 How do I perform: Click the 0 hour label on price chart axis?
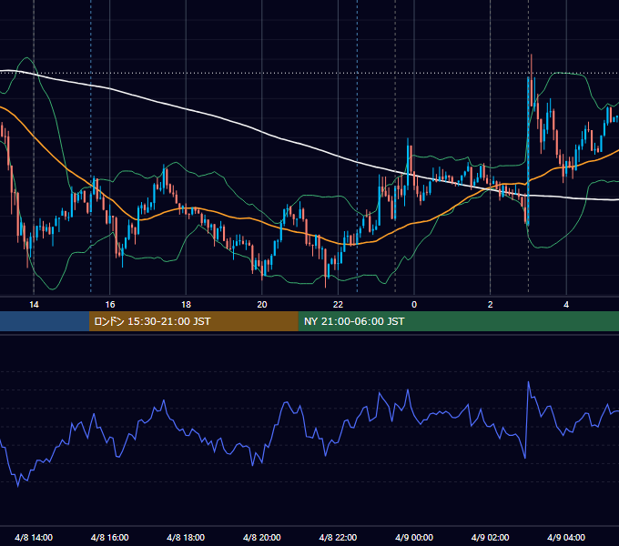[414, 305]
